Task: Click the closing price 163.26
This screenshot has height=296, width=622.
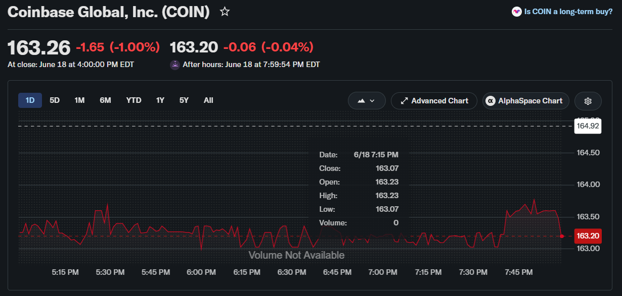Action: (39, 47)
